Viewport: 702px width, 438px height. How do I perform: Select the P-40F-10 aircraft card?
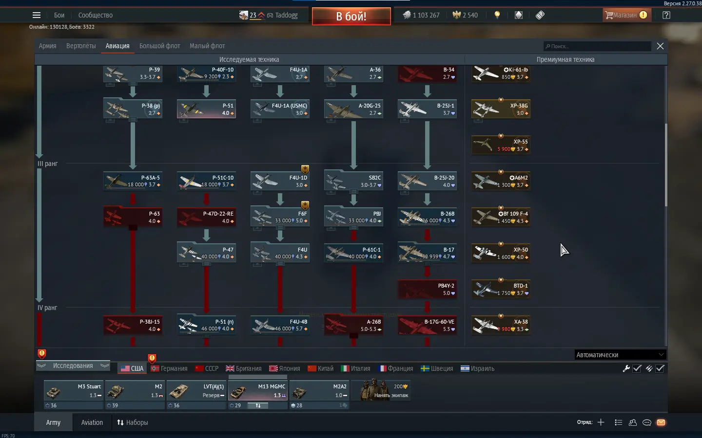point(206,73)
